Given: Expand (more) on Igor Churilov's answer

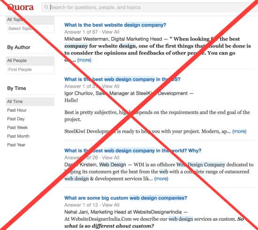Looking at the screenshot, I should tap(239, 131).
